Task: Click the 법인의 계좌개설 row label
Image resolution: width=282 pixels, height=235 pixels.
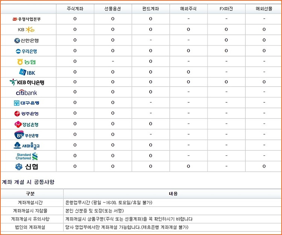Action: click(x=30, y=227)
